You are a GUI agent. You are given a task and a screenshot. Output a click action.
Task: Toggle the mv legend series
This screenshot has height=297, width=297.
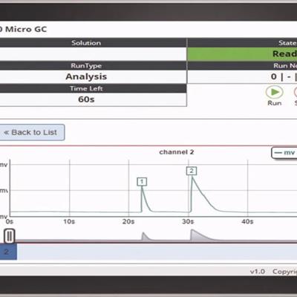point(284,153)
